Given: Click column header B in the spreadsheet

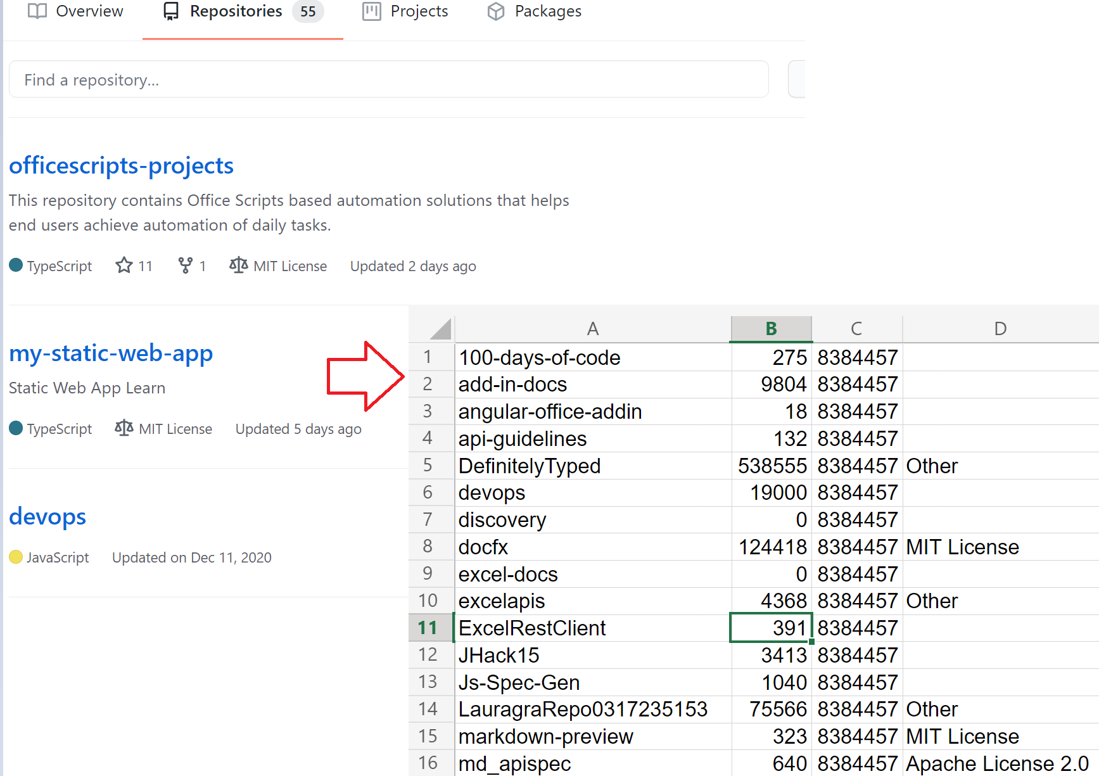Looking at the screenshot, I should pyautogui.click(x=771, y=328).
